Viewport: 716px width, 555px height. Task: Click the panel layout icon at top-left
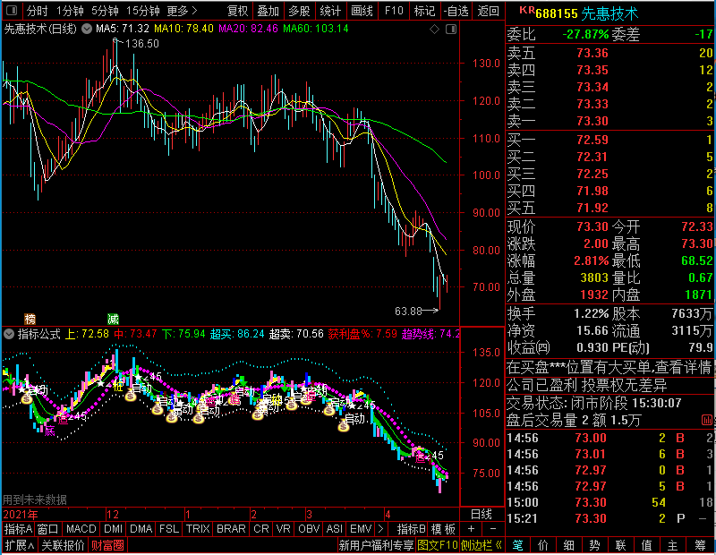coord(12,10)
